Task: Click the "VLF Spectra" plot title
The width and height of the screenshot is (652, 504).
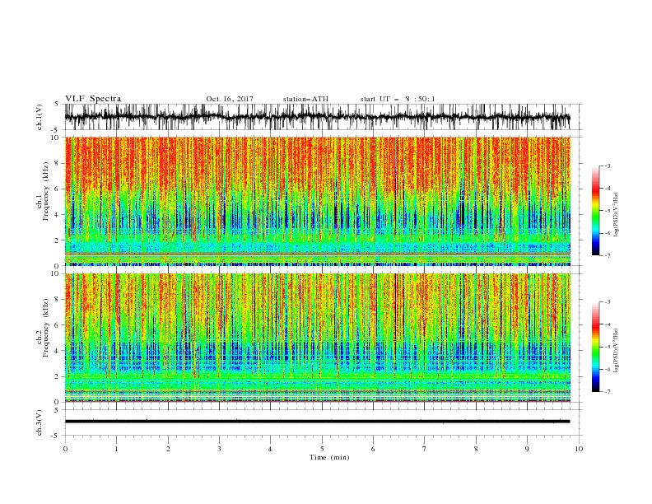Action: (93, 99)
